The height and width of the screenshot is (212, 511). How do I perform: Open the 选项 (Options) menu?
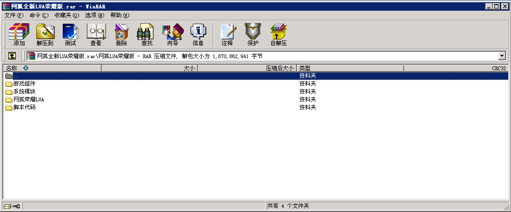94,15
